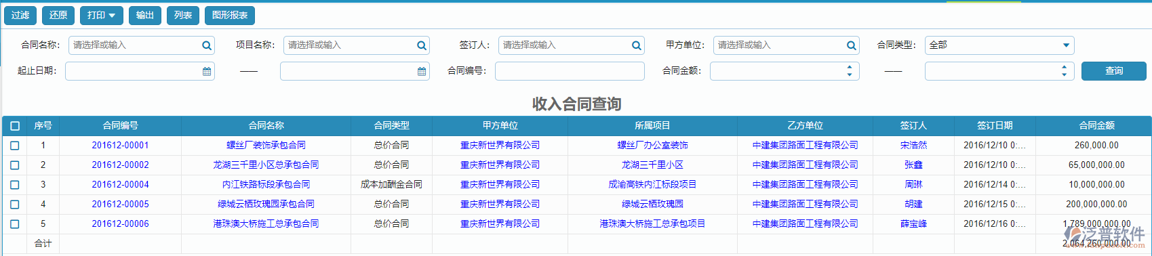Click signer link 宋浩然

pos(913,146)
